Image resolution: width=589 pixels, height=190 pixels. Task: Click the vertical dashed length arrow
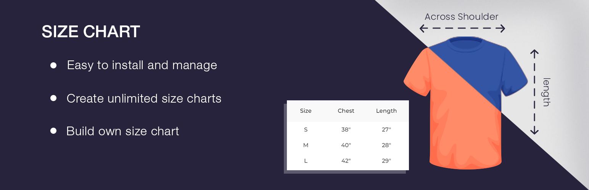point(534,92)
